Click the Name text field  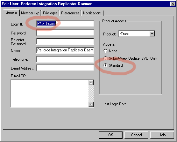coord(65,50)
